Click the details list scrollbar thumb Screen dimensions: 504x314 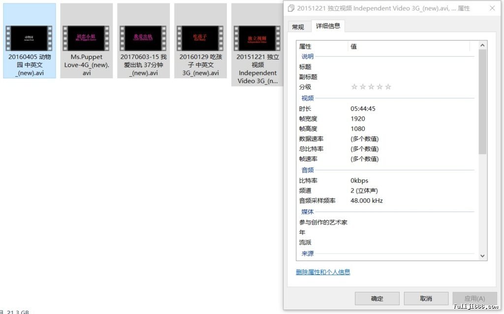click(482, 102)
